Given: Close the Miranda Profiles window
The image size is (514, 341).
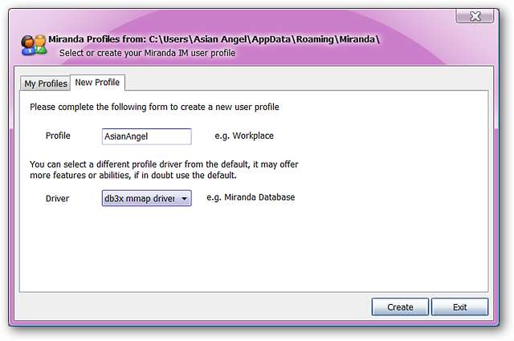Looking at the screenshot, I should tap(475, 16).
